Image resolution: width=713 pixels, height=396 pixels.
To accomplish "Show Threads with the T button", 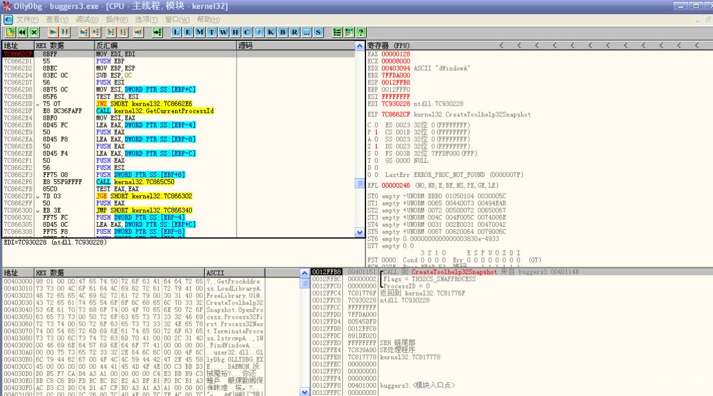I will (x=212, y=32).
